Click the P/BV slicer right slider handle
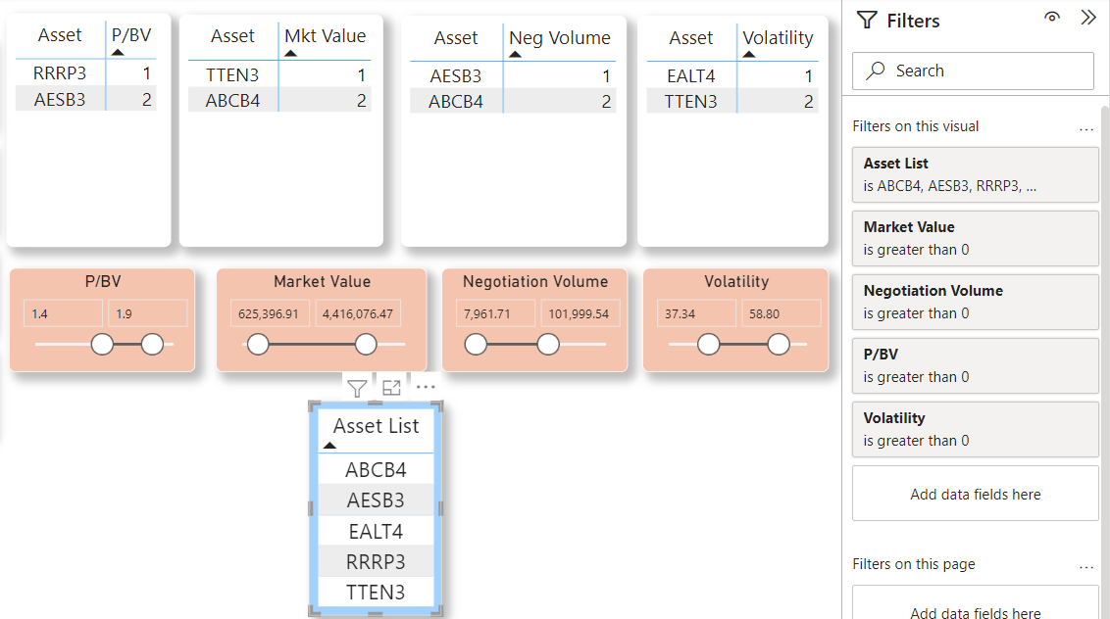Image resolution: width=1110 pixels, height=619 pixels. pyautogui.click(x=152, y=345)
